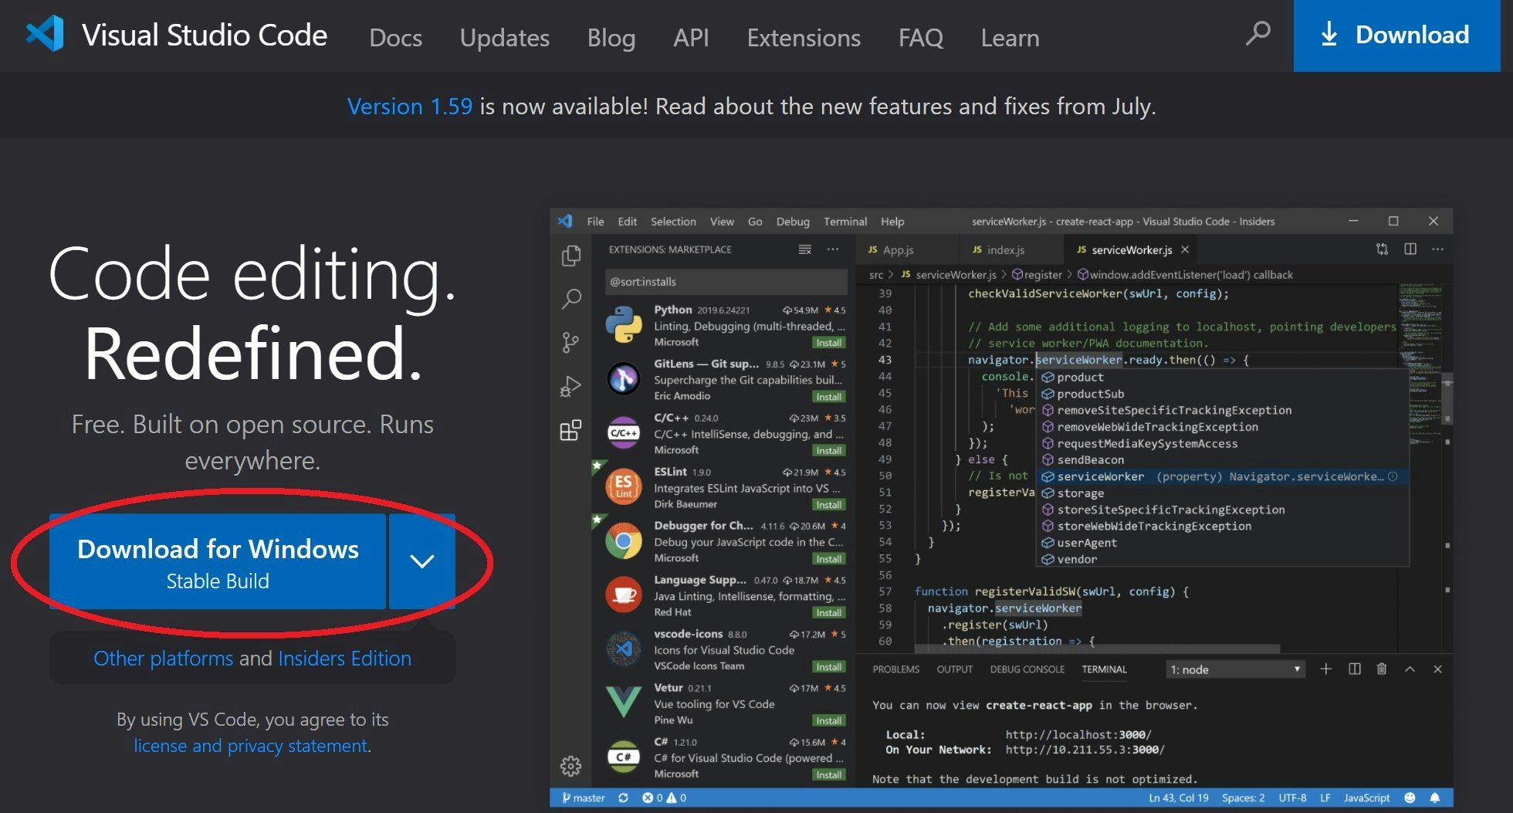Open the Debug menu in the editor

[x=793, y=222]
